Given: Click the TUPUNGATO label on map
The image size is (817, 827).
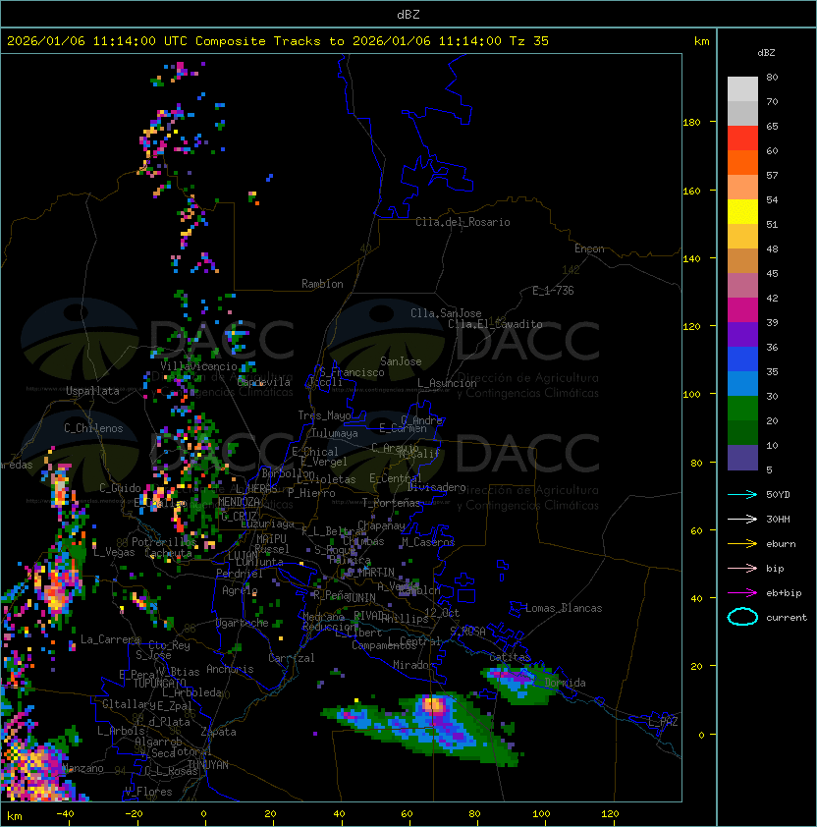Looking at the screenshot, I should [160, 683].
